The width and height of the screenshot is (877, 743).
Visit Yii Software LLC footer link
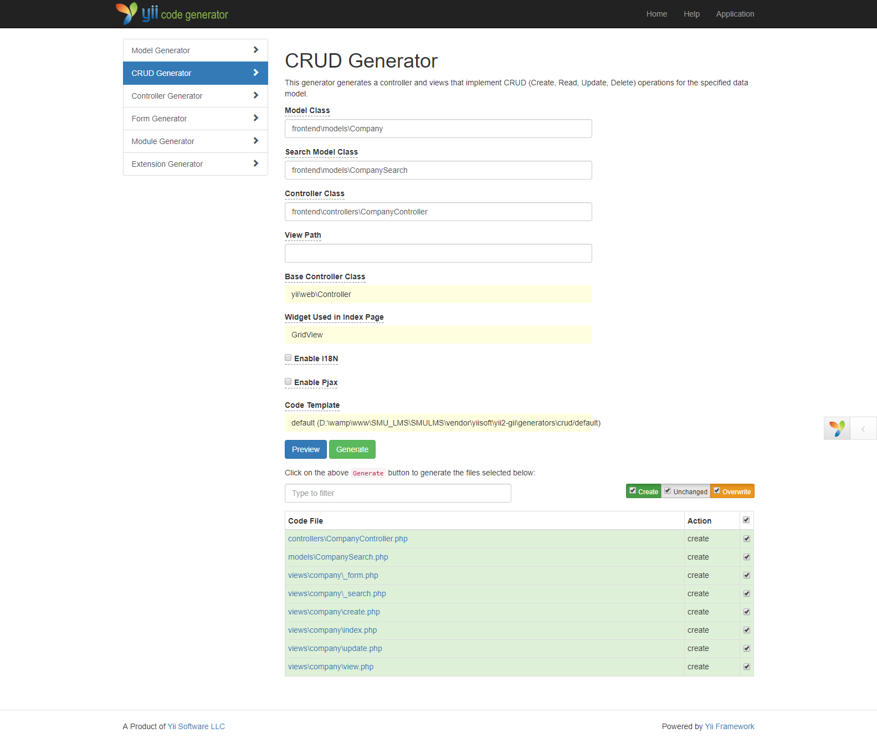coord(196,726)
